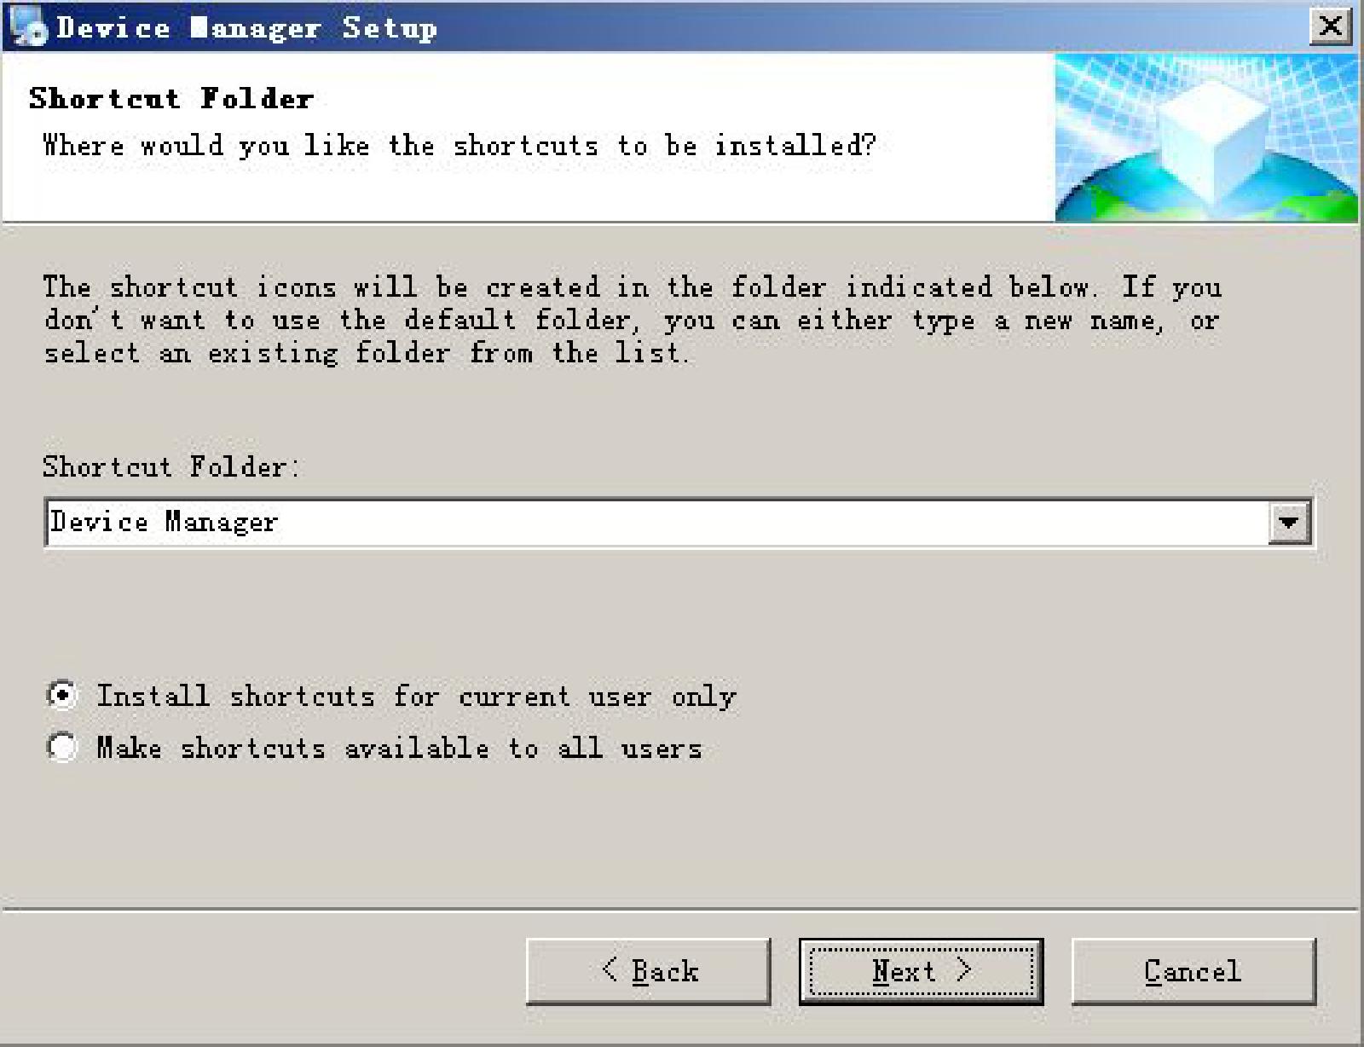Click the greater-than arrow on the Next button
Image resolution: width=1364 pixels, height=1047 pixels.
pyautogui.click(x=964, y=969)
